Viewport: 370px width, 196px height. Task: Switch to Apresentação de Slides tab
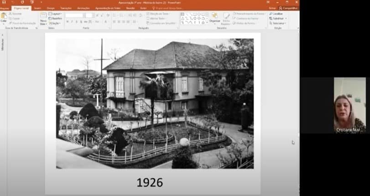click(x=108, y=8)
